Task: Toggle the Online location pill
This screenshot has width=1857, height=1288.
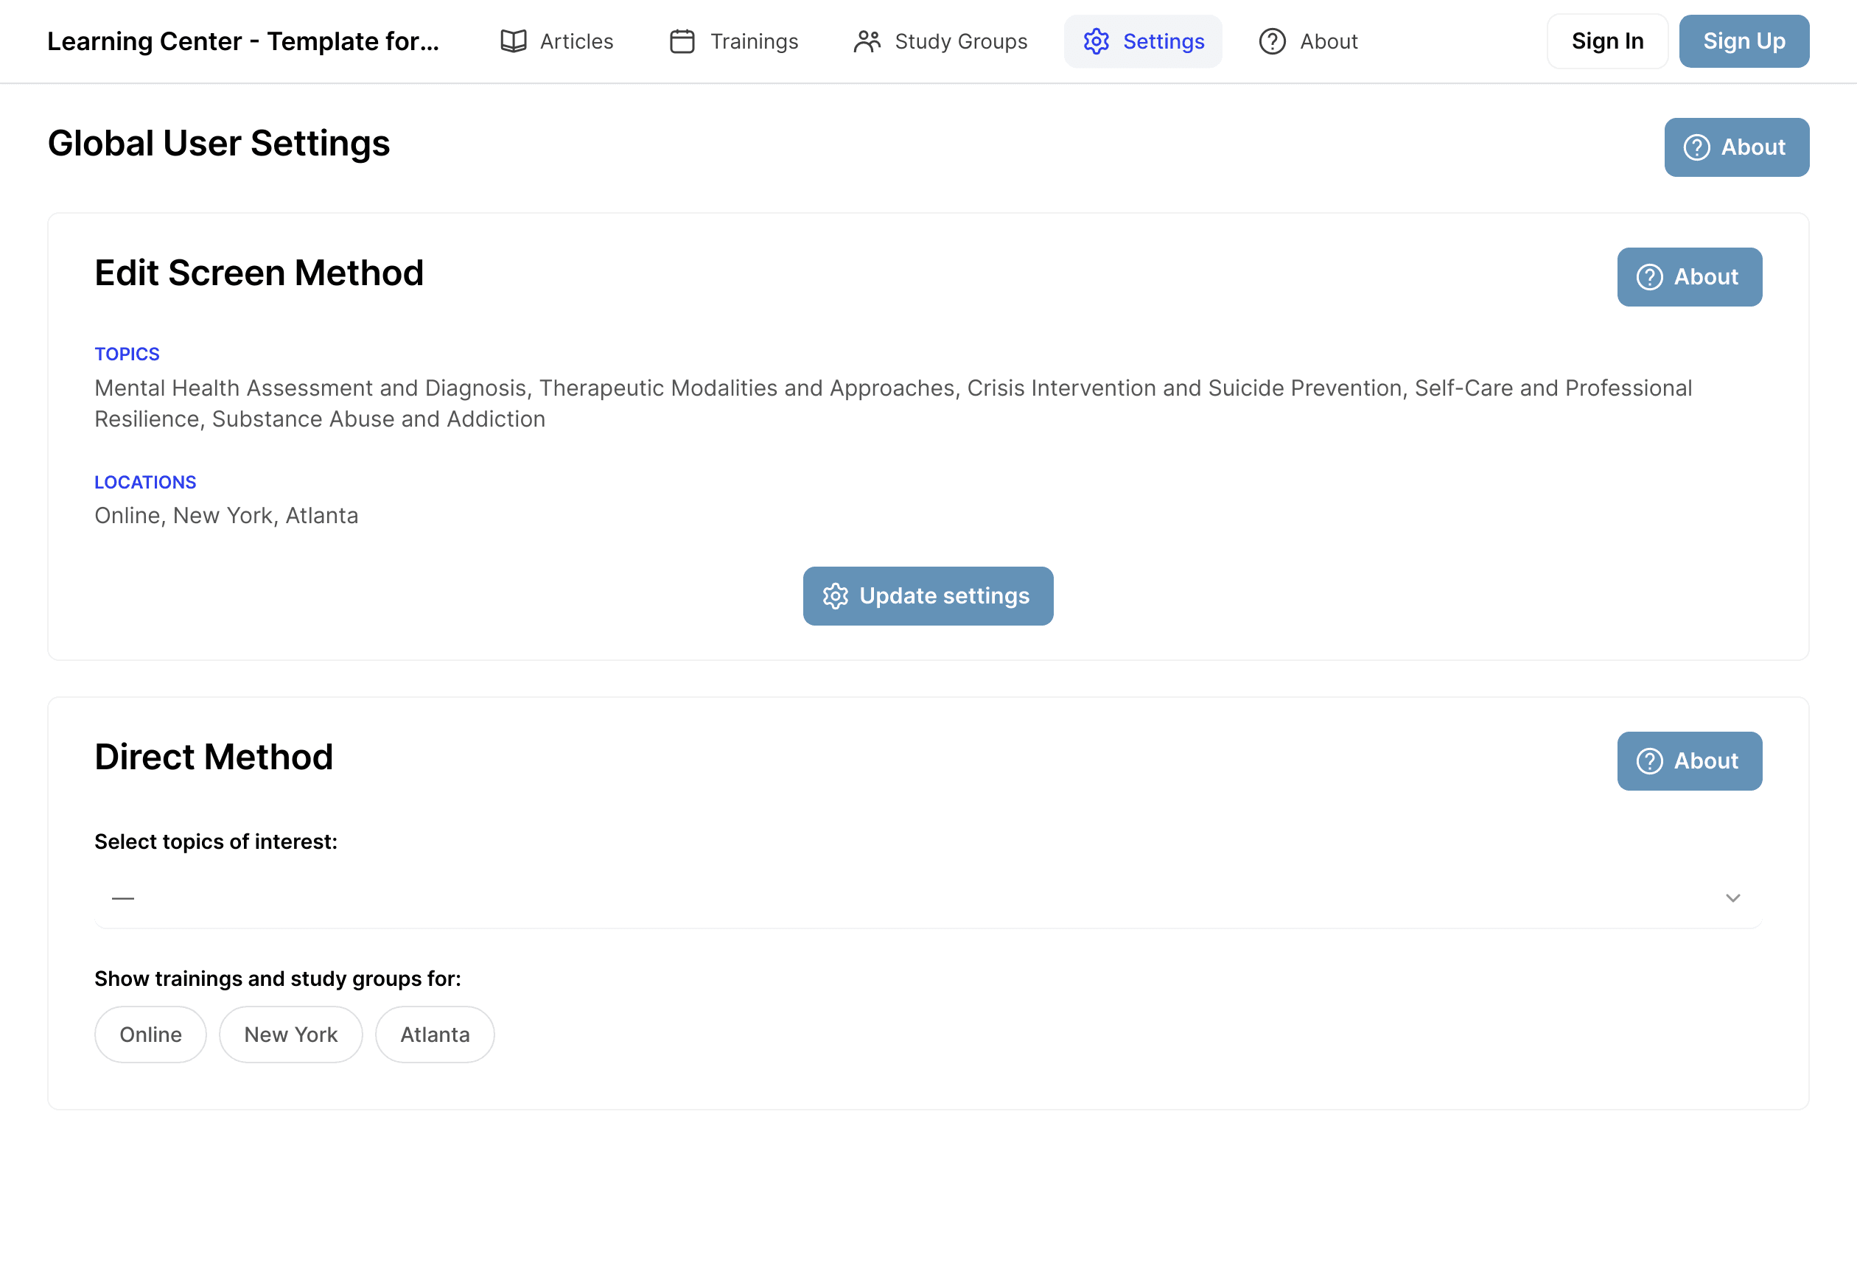Action: (150, 1034)
